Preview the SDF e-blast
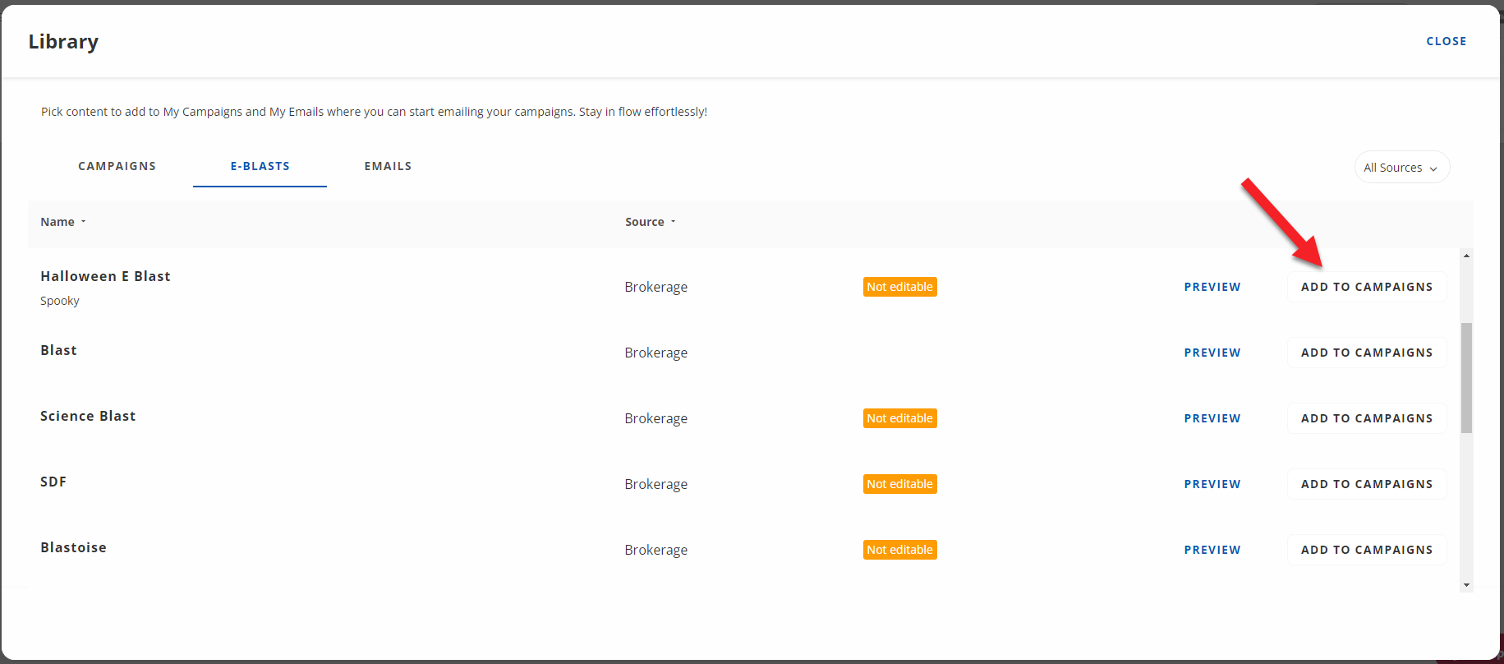 pos(1212,484)
